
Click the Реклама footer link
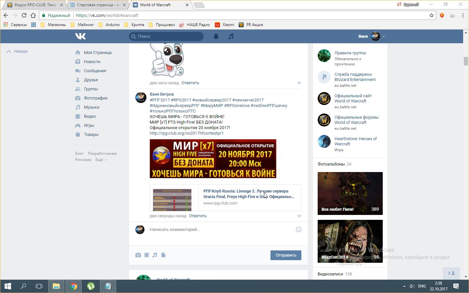pos(83,160)
